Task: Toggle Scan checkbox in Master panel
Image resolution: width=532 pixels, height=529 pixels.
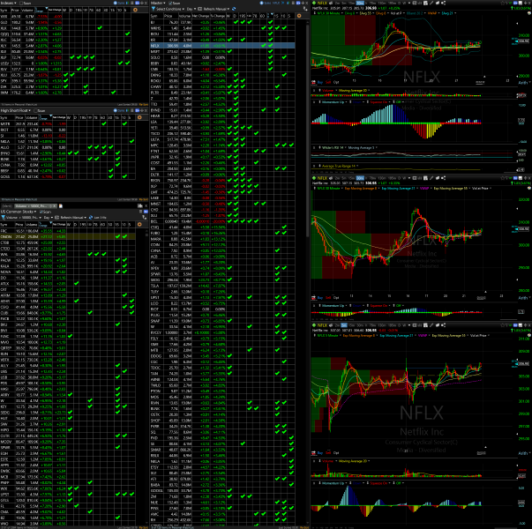Action: (x=170, y=3)
